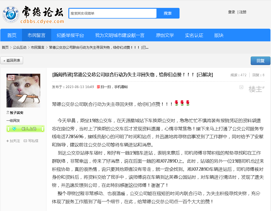Click the user icon beside 独子笛奏
The image size is (271, 211).
click(8, 113)
